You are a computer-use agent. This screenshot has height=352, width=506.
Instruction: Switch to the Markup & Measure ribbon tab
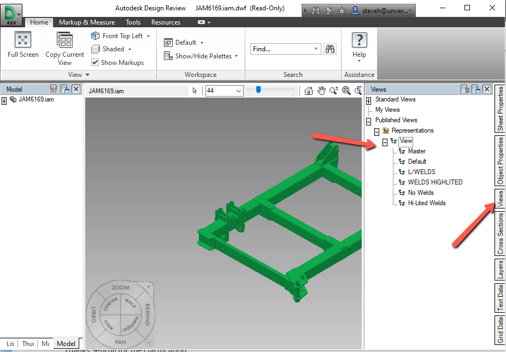[x=87, y=22]
